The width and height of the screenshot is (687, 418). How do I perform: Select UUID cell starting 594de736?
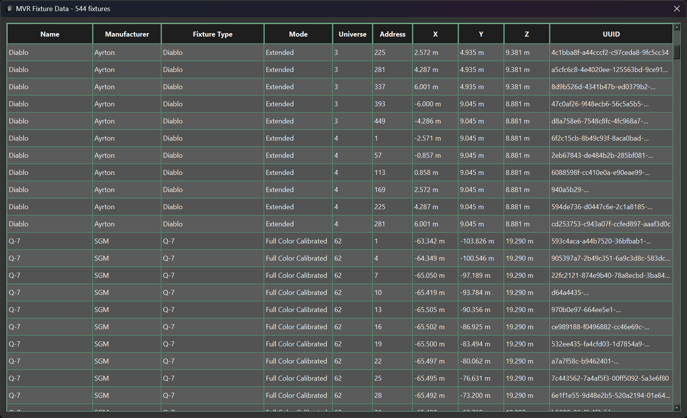(611, 207)
